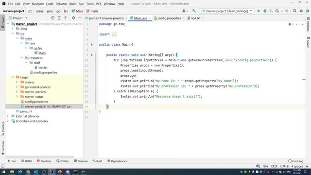Expand the classes folder

pos(17,82)
